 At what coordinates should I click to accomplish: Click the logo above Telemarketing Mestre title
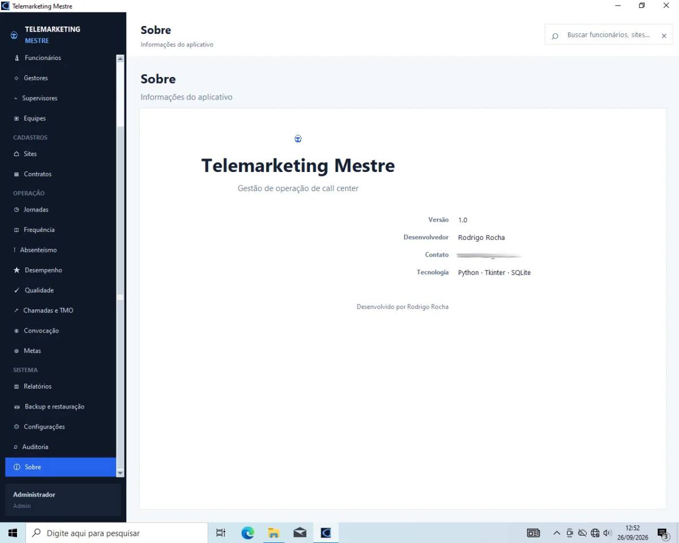coord(298,139)
